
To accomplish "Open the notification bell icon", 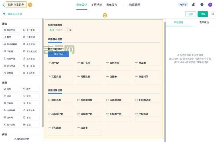I will pyautogui.click(x=194, y=5).
